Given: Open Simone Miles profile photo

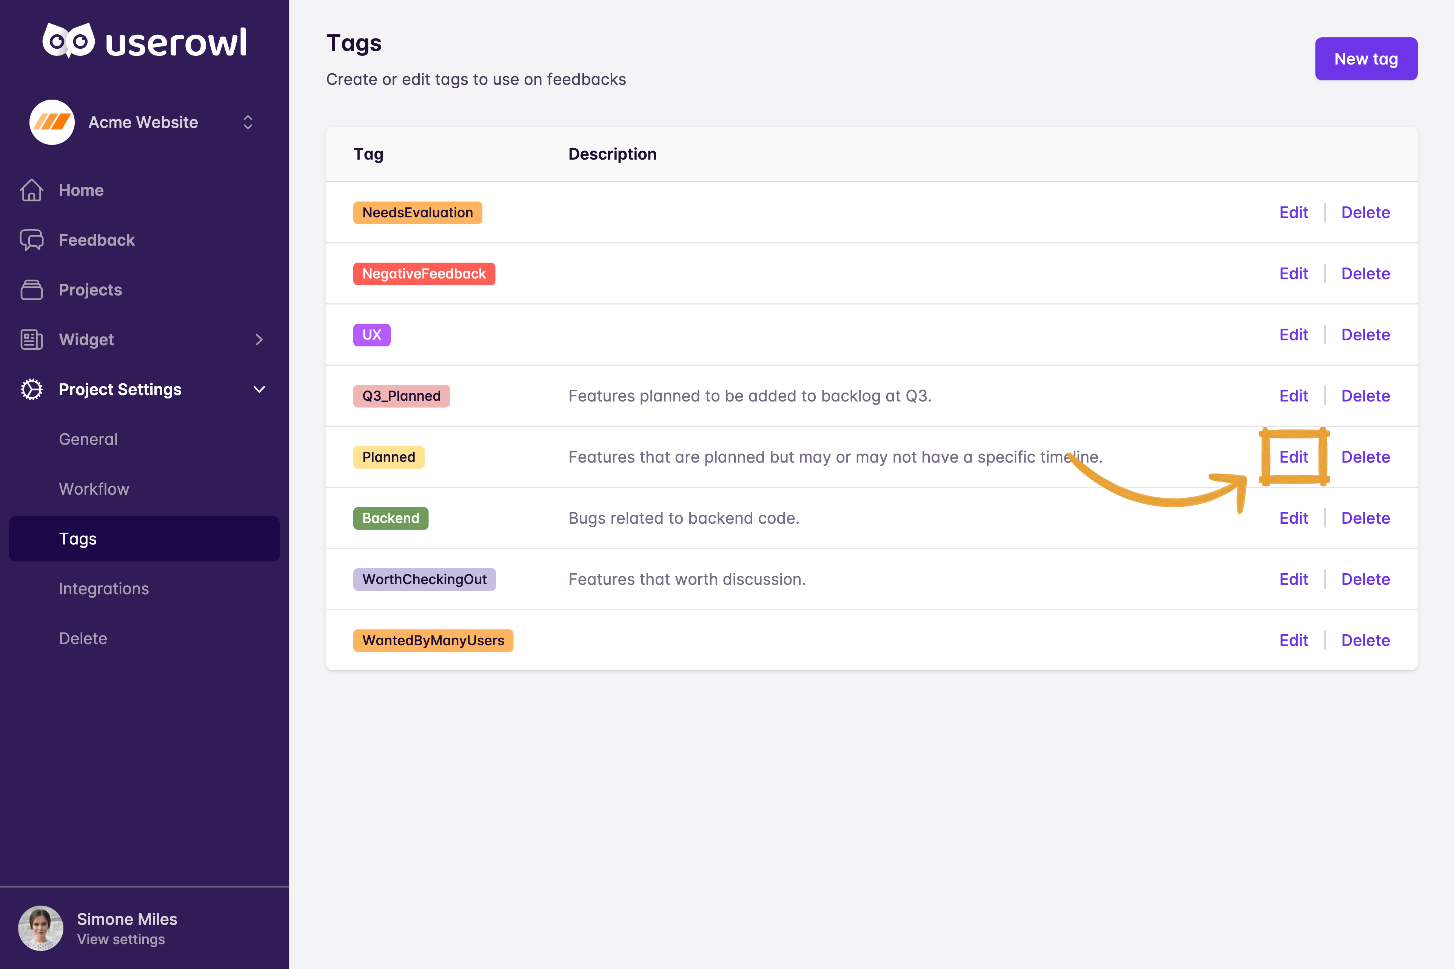Looking at the screenshot, I should coord(41,928).
